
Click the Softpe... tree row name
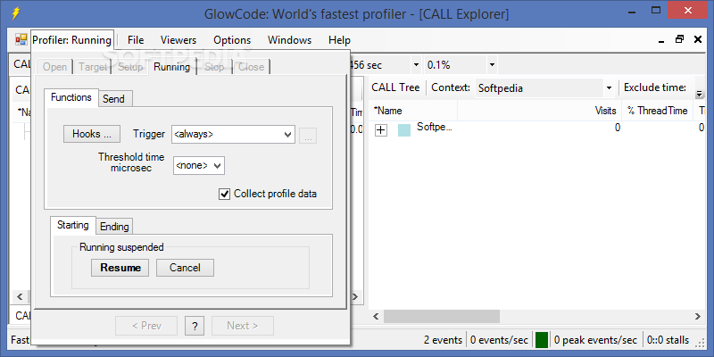(x=435, y=127)
